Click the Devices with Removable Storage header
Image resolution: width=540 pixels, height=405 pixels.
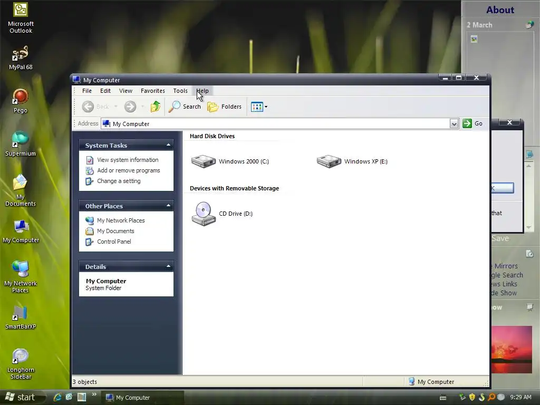tap(234, 188)
